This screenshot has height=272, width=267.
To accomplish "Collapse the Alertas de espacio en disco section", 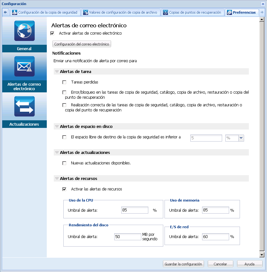I will pyautogui.click(x=57, y=126).
